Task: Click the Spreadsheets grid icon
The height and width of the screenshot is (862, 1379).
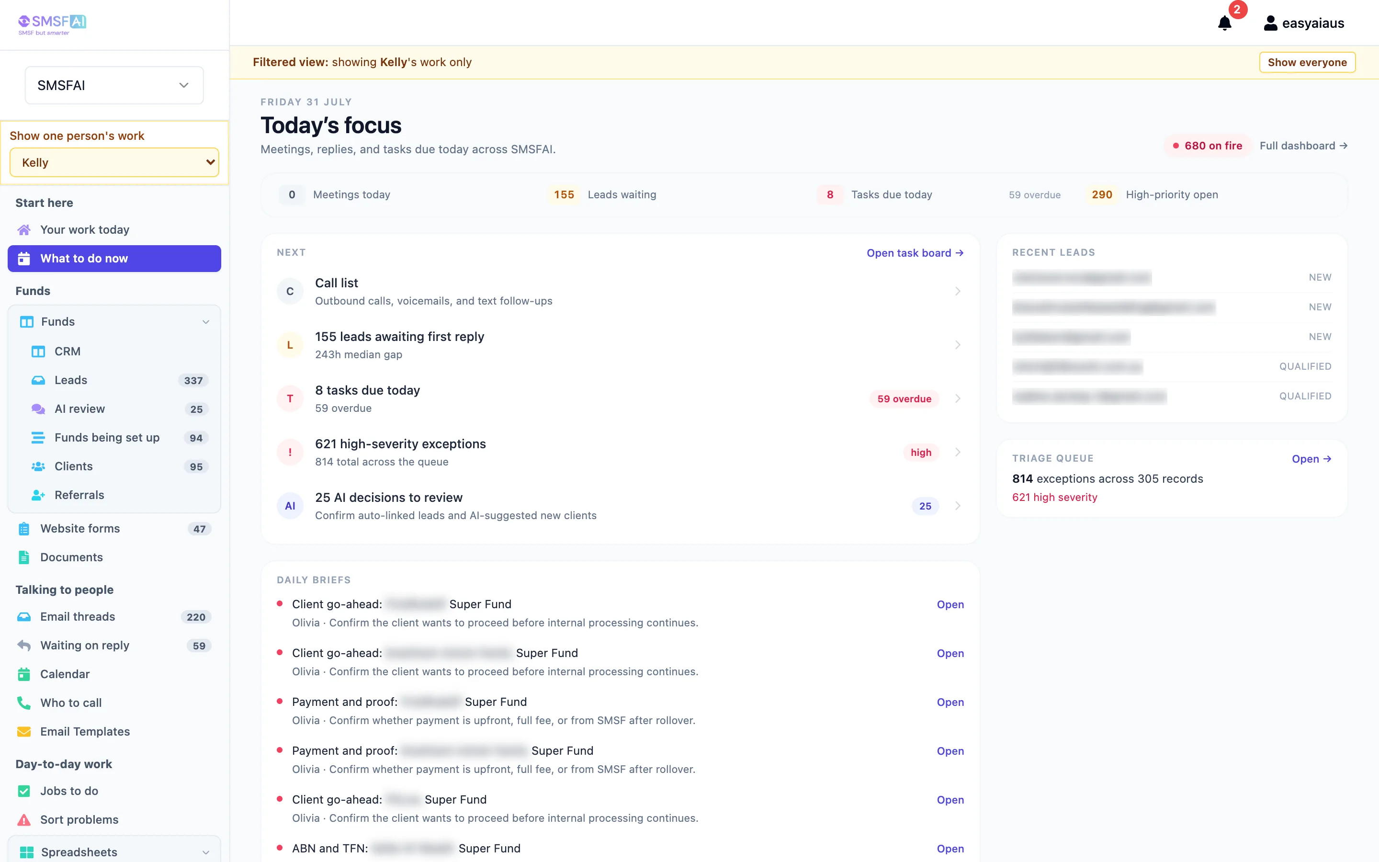Action: pyautogui.click(x=27, y=852)
